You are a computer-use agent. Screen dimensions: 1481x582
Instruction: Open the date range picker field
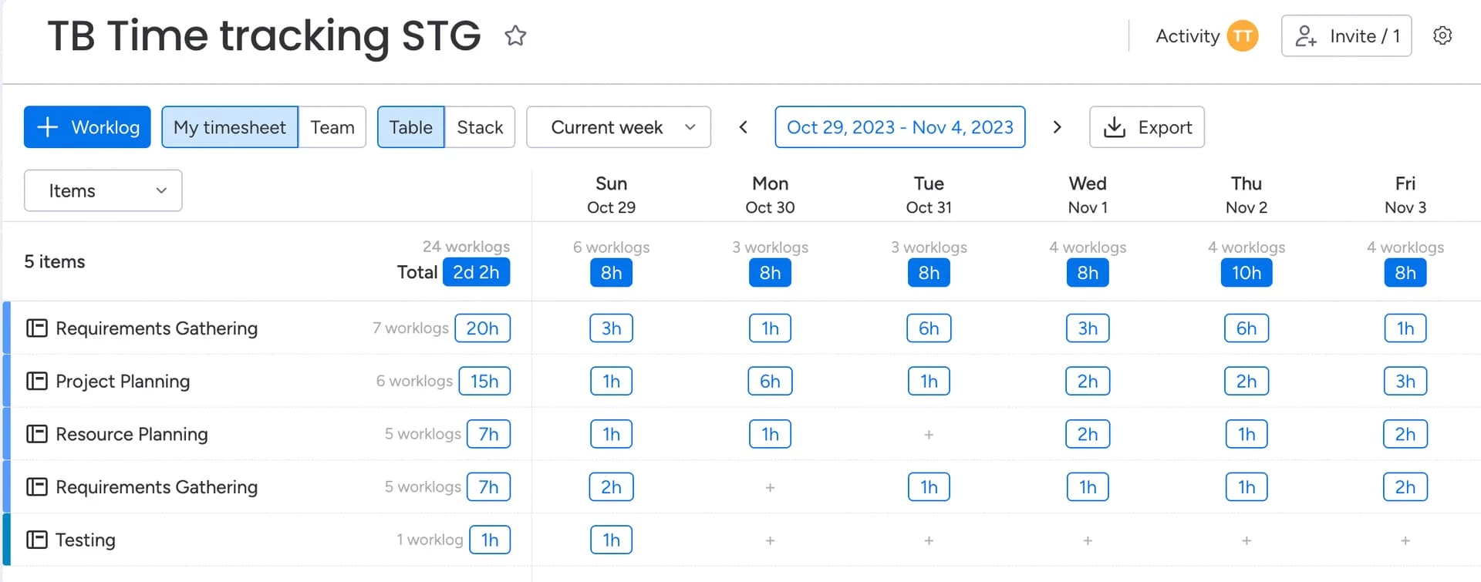click(900, 127)
